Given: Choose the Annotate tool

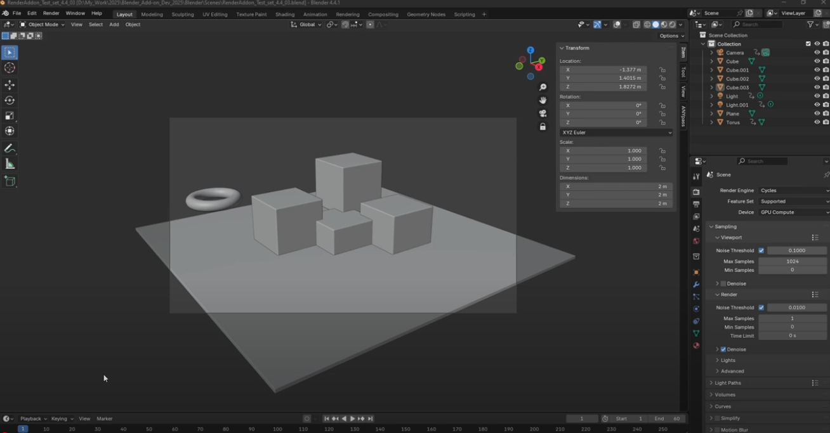Looking at the screenshot, I should coord(10,148).
